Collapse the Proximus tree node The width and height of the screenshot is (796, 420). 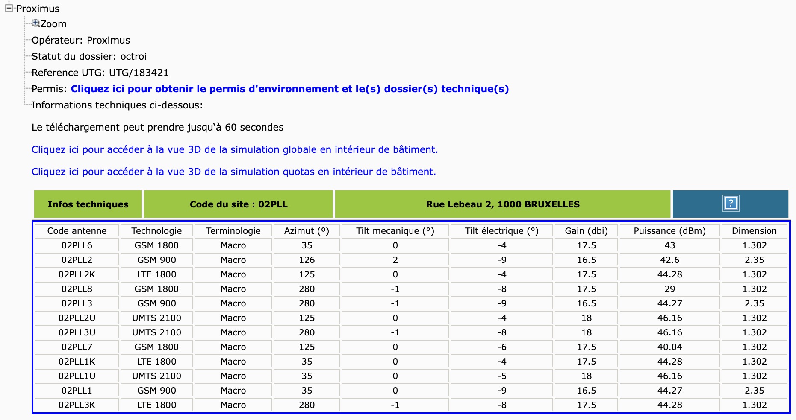[9, 8]
